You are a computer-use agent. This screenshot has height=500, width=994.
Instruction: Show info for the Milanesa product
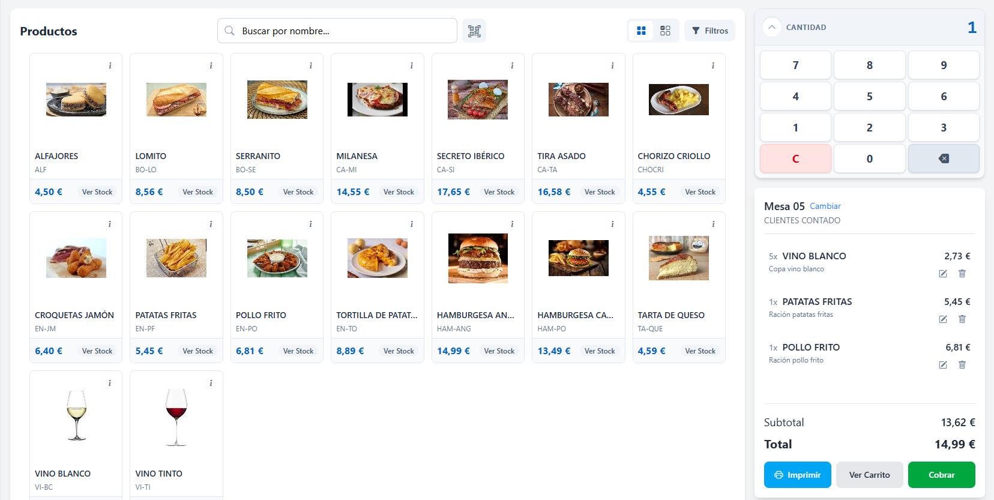(411, 65)
